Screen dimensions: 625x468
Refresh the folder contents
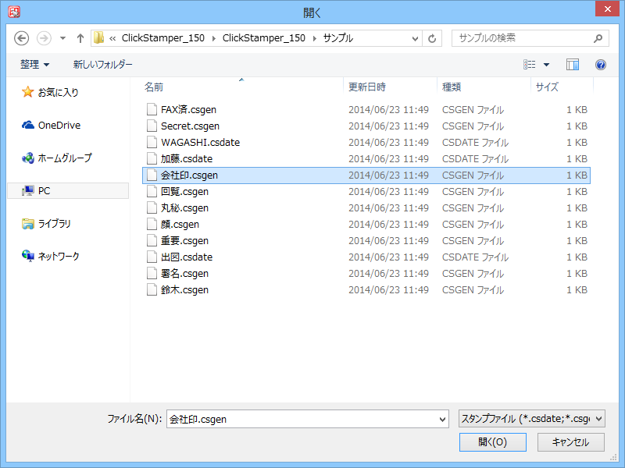(432, 38)
